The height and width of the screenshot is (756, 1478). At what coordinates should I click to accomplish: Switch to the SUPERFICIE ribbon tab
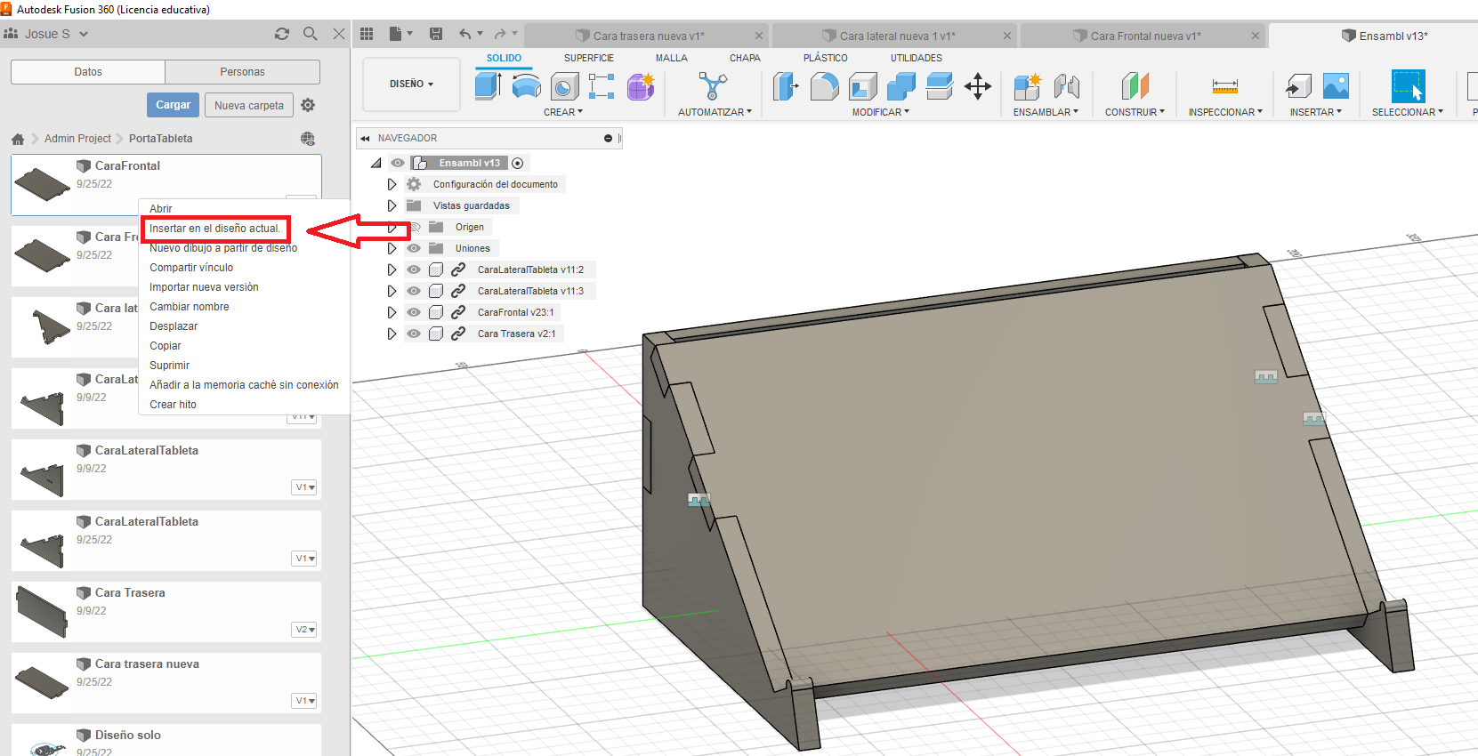[588, 58]
